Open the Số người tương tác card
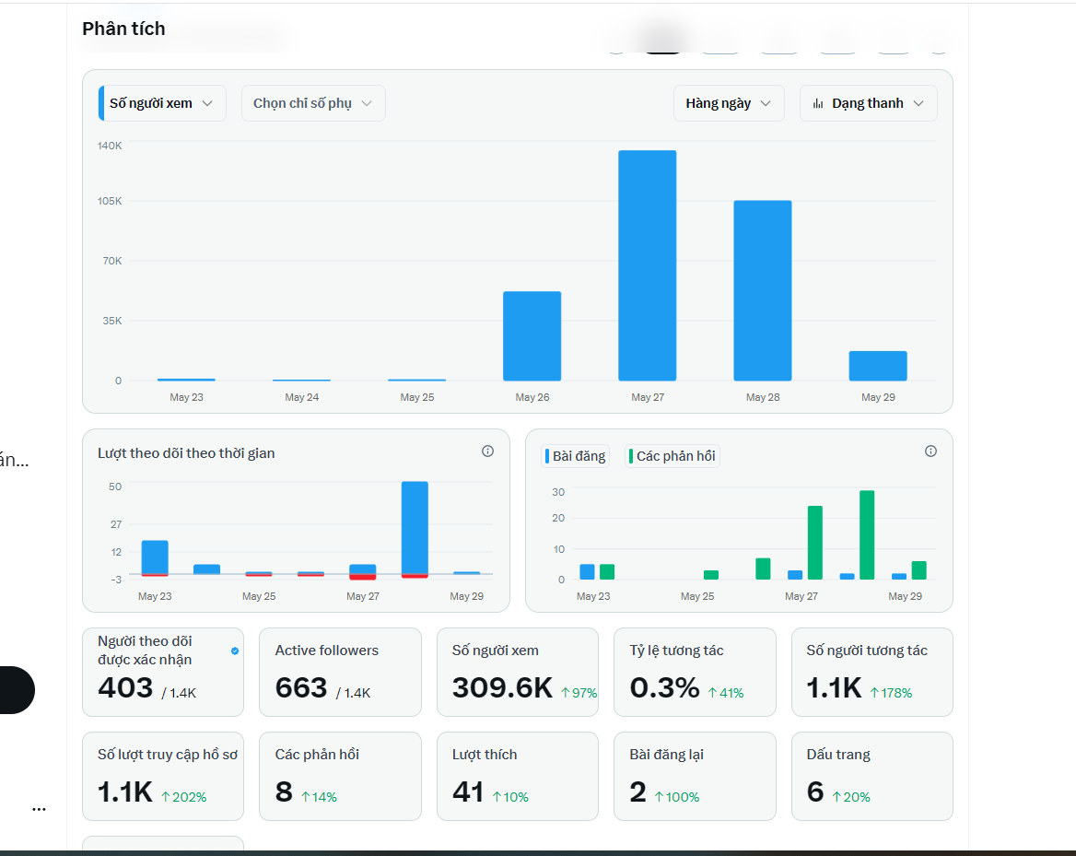The height and width of the screenshot is (856, 1076). [x=872, y=672]
